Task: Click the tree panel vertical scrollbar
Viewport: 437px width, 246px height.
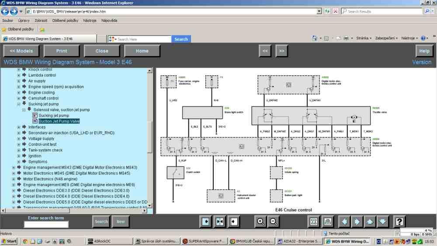Action: (x=149, y=137)
